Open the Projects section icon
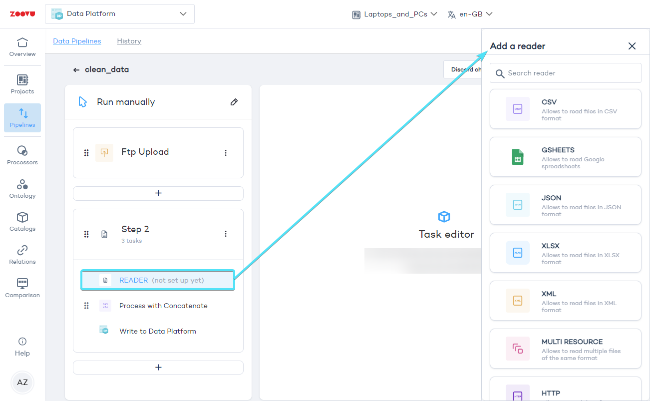This screenshot has height=401, width=650. pyautogui.click(x=22, y=80)
